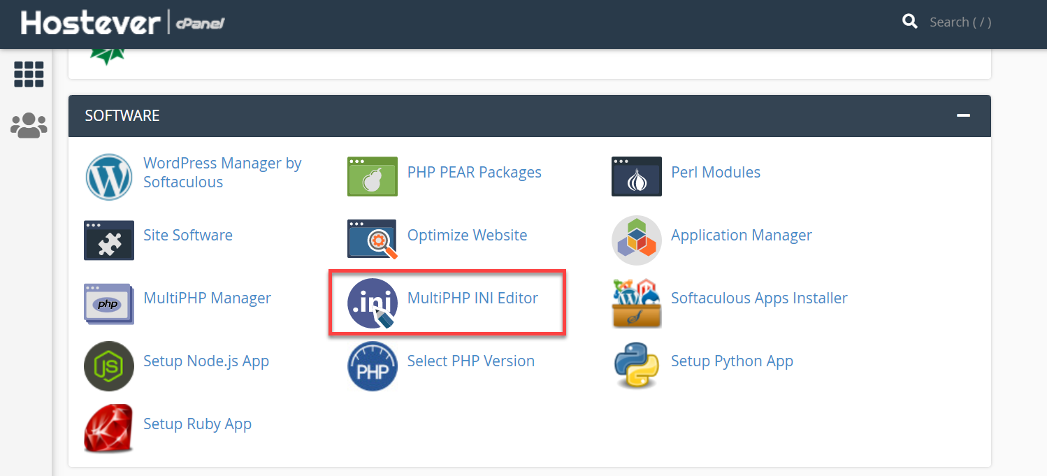Collapse the Software section
Screen dimensions: 1047x476
(964, 115)
